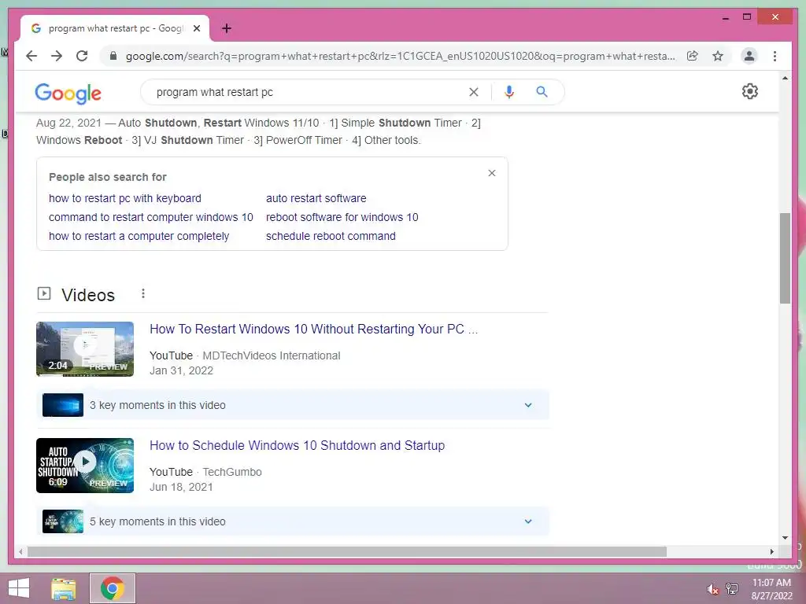
Task: Bookmark this page with the star icon
Action: click(x=718, y=56)
